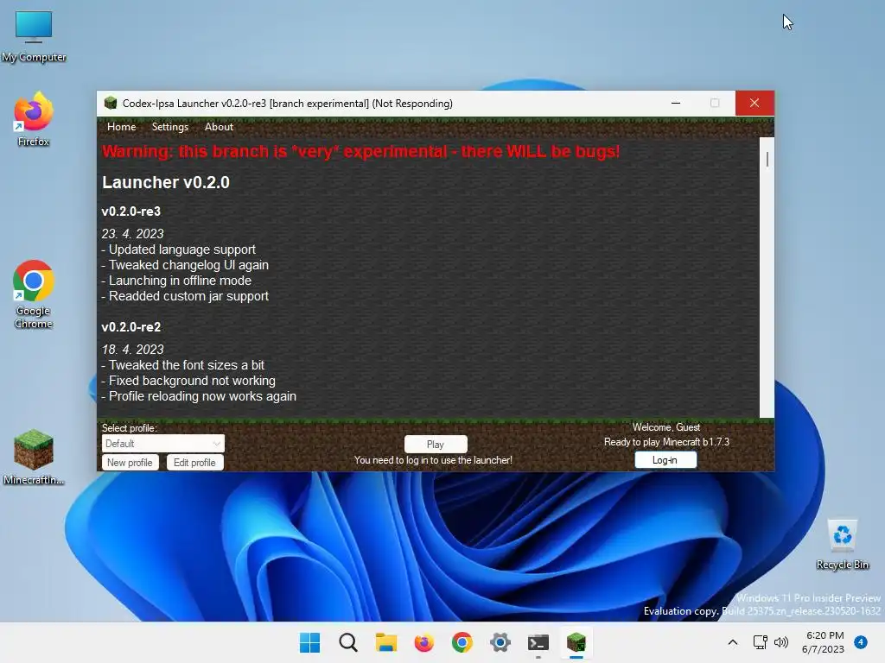The image size is (885, 663).
Task: Show hidden tray icons chevron
Action: (x=733, y=642)
